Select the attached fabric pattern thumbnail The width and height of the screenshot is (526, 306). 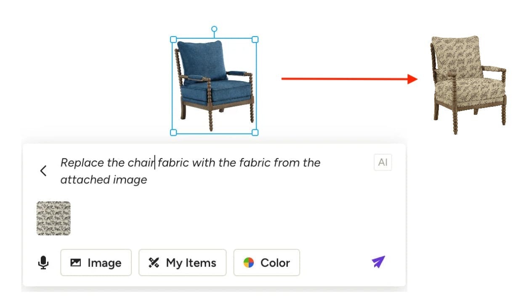(x=53, y=218)
